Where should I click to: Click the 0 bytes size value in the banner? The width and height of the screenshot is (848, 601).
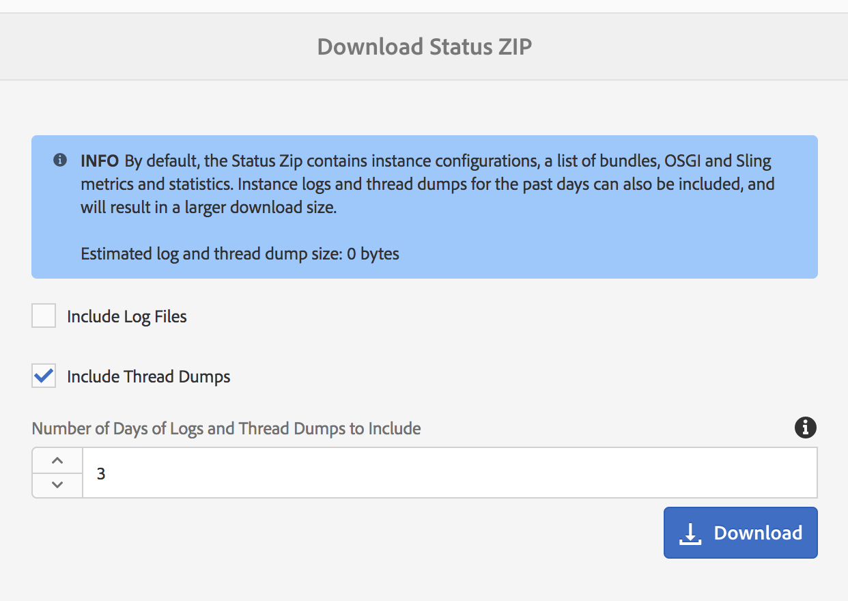point(373,254)
